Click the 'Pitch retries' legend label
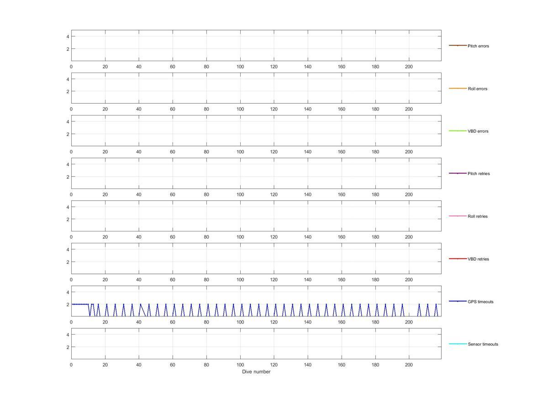 [x=479, y=173]
